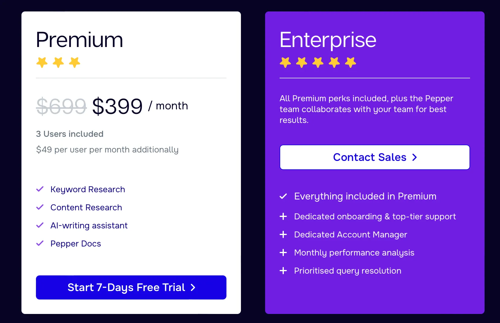Image resolution: width=500 pixels, height=323 pixels.
Task: Click the plus icon beside Dedicated onboarding
Action: click(283, 216)
